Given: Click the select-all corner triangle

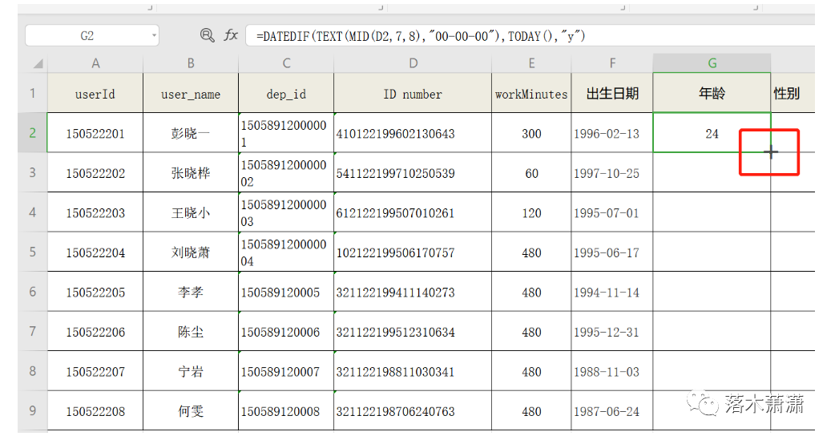Looking at the screenshot, I should 38,64.
